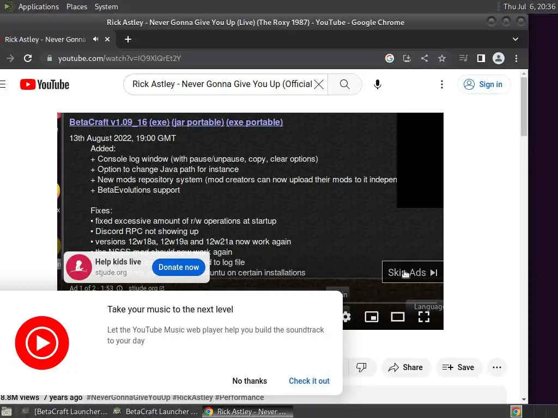Click the YouTube logo

point(45,84)
